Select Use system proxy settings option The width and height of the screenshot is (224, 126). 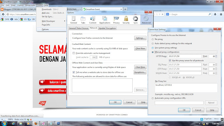[x=153, y=48]
